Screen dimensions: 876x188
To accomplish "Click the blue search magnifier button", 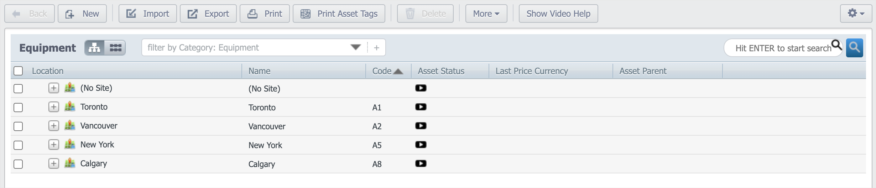I will pyautogui.click(x=854, y=48).
